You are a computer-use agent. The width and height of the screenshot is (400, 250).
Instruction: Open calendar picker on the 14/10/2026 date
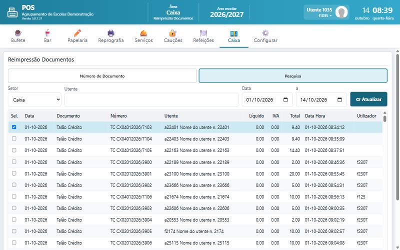339,99
